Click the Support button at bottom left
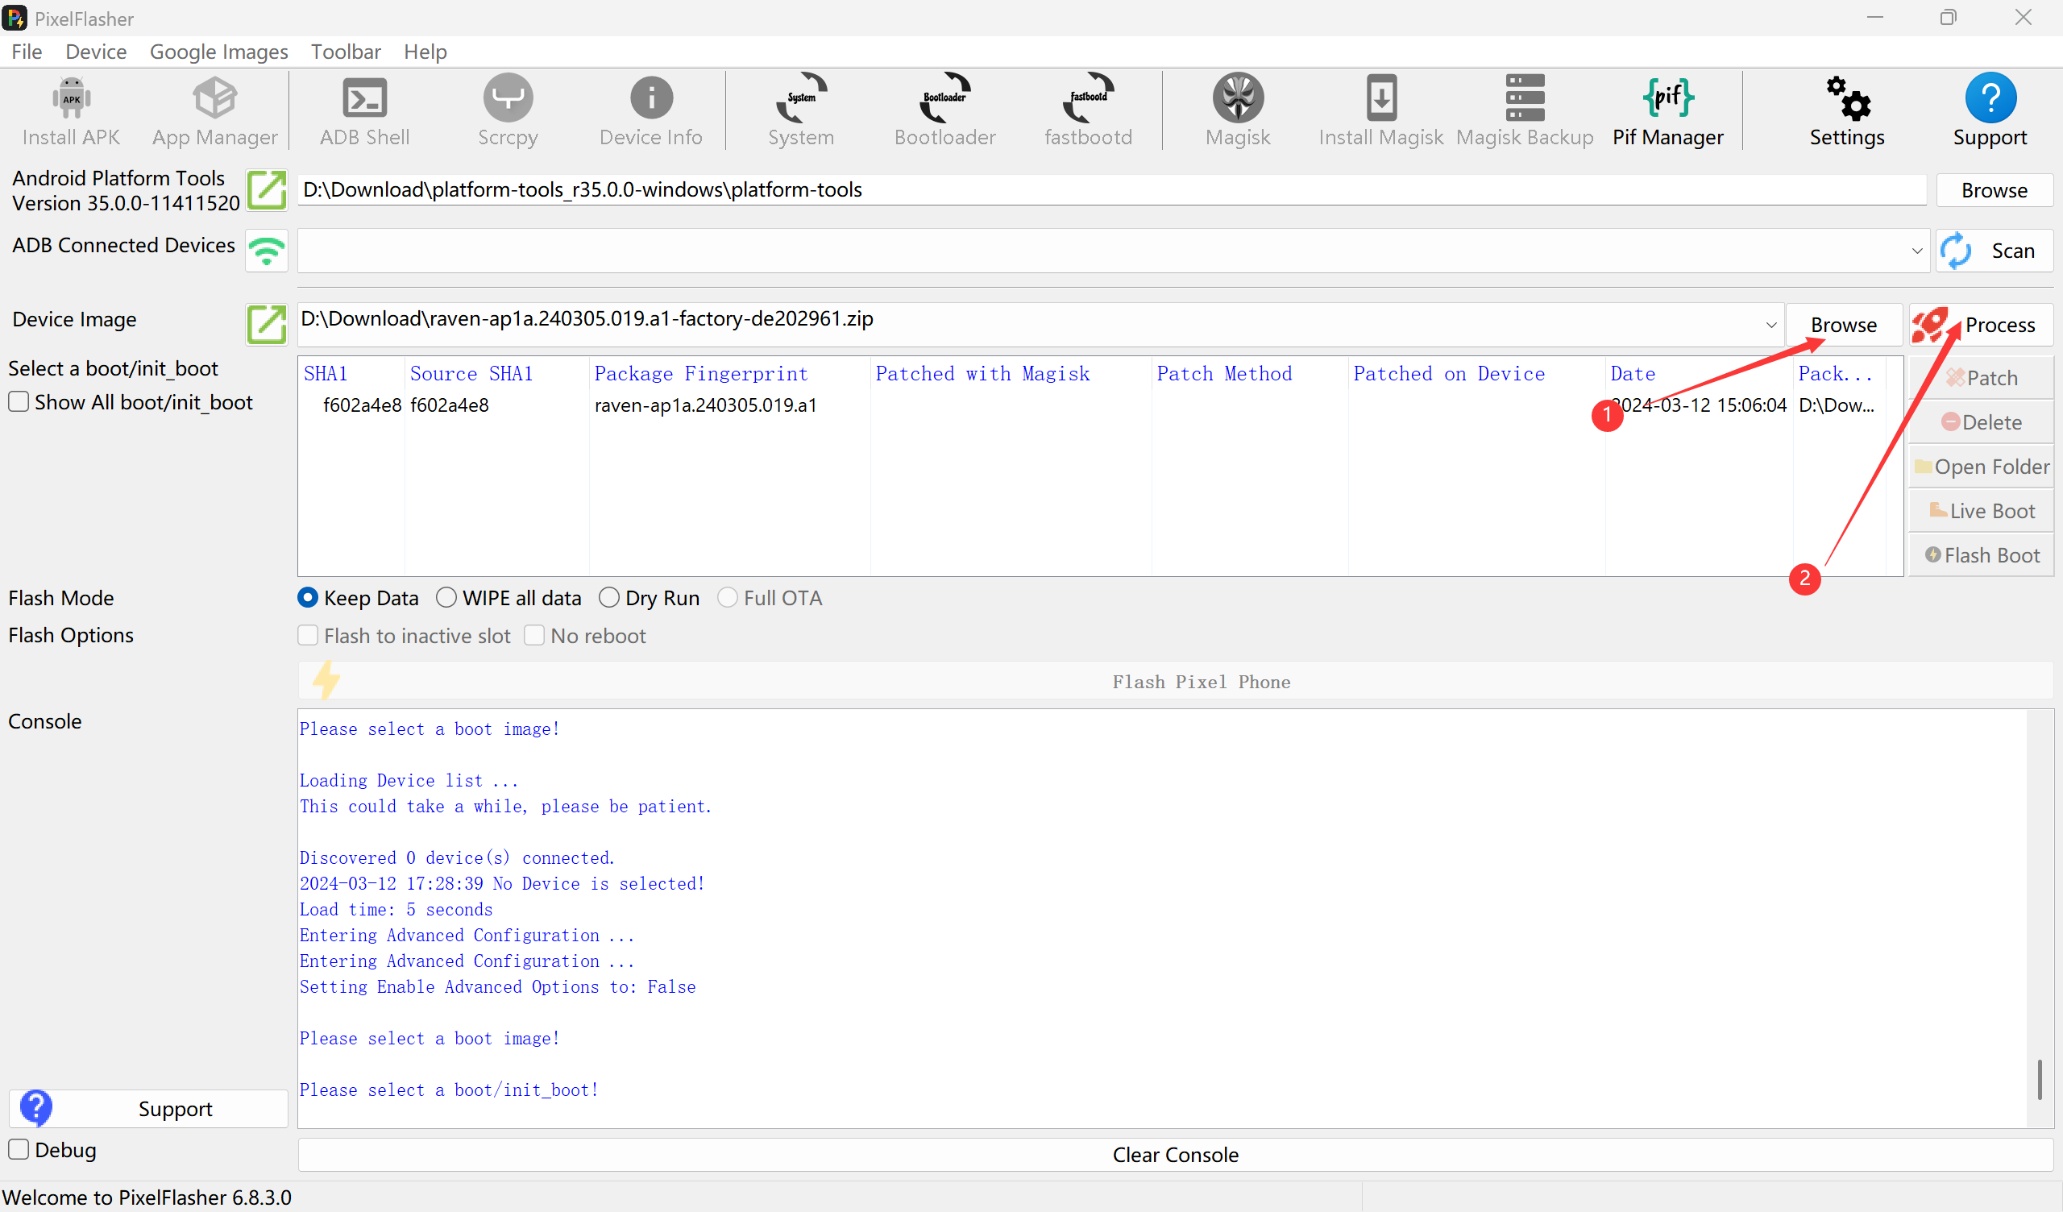This screenshot has height=1212, width=2063. (148, 1109)
